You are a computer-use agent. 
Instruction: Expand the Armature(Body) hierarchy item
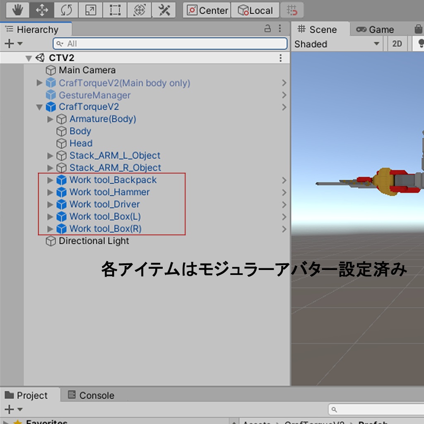point(51,119)
